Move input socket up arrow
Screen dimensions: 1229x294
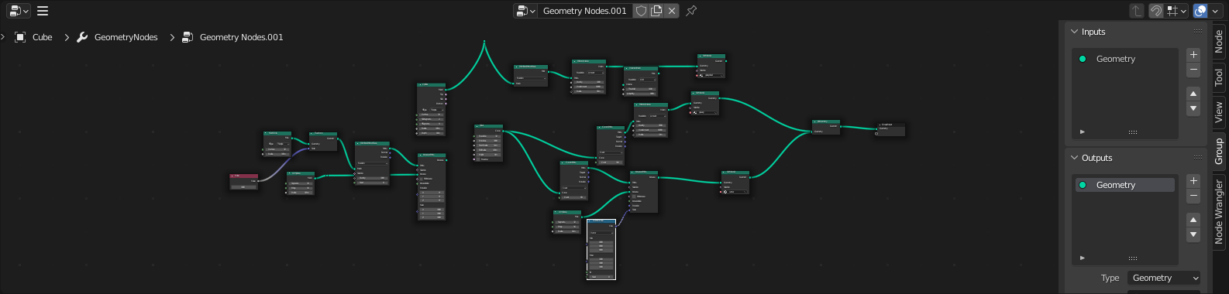[1193, 94]
